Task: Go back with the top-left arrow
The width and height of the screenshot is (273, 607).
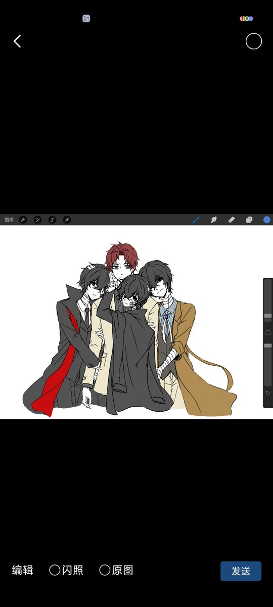Action: (17, 41)
